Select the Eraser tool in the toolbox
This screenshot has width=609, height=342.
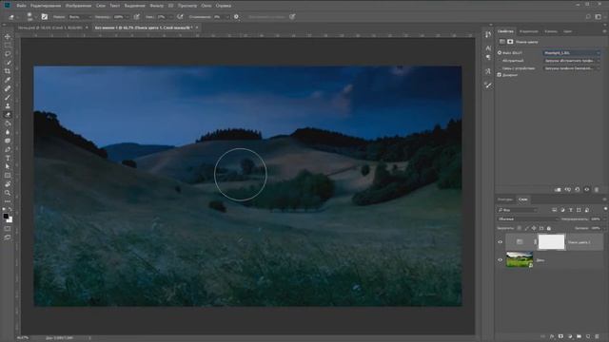[x=8, y=115]
